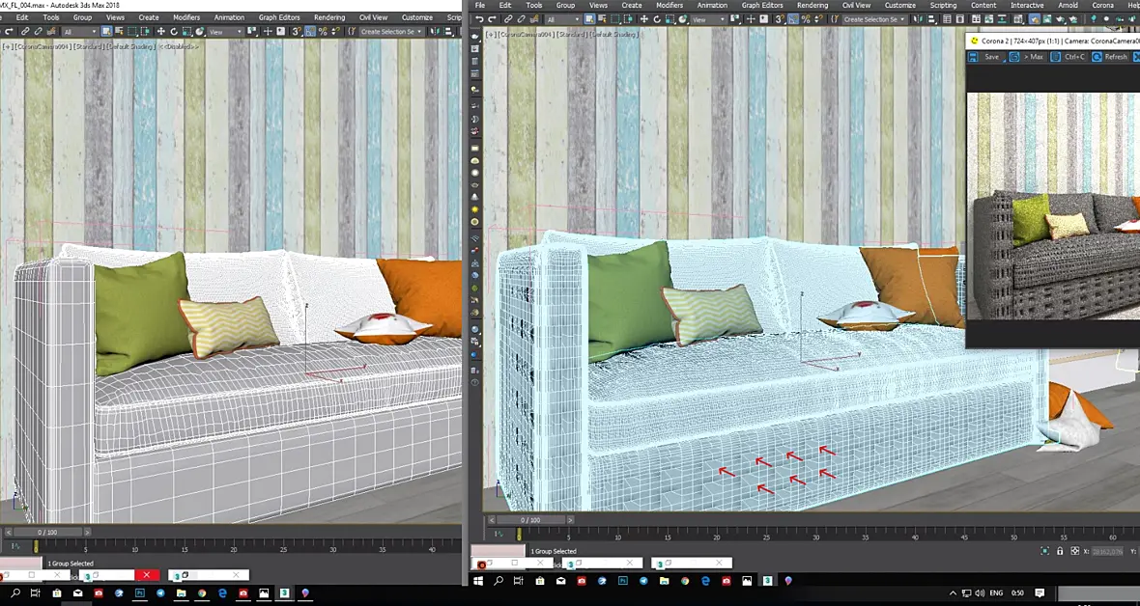Toggle Window/Crossing selection in the right window toolbar
This screenshot has height=606, width=1140.
627,19
